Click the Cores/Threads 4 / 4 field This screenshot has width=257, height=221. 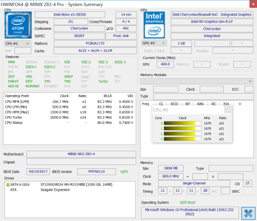tap(126, 22)
